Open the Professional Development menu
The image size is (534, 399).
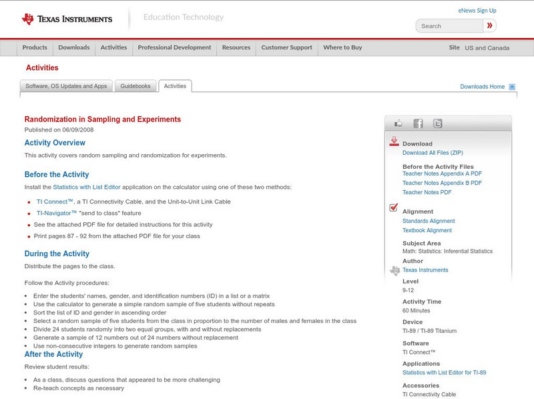pyautogui.click(x=174, y=47)
